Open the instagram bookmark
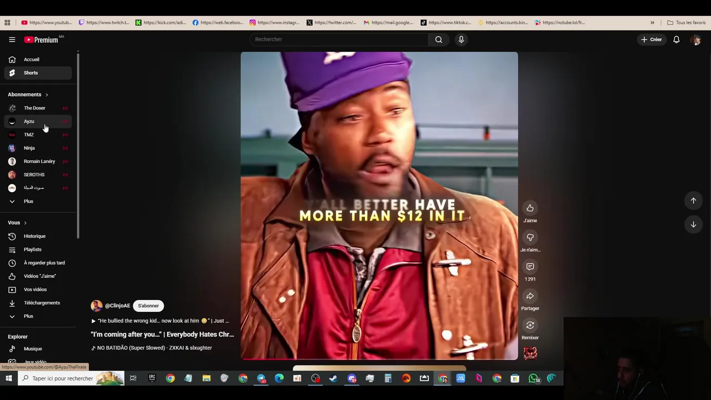Image resolution: width=711 pixels, height=400 pixels. coord(275,23)
